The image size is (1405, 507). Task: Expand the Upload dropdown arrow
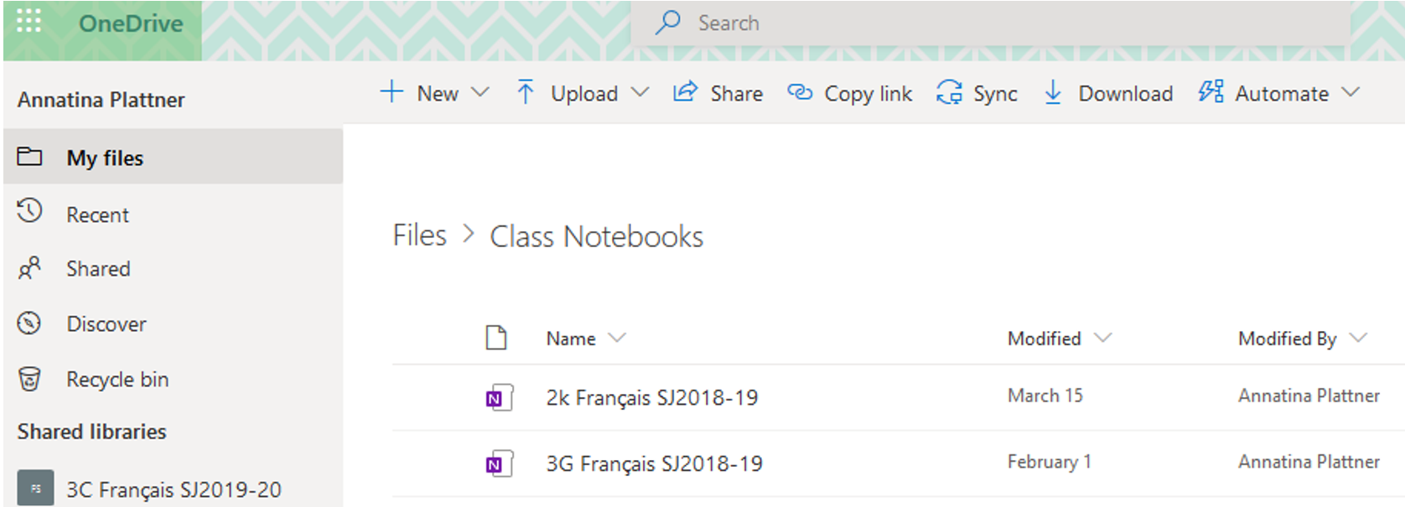point(640,93)
